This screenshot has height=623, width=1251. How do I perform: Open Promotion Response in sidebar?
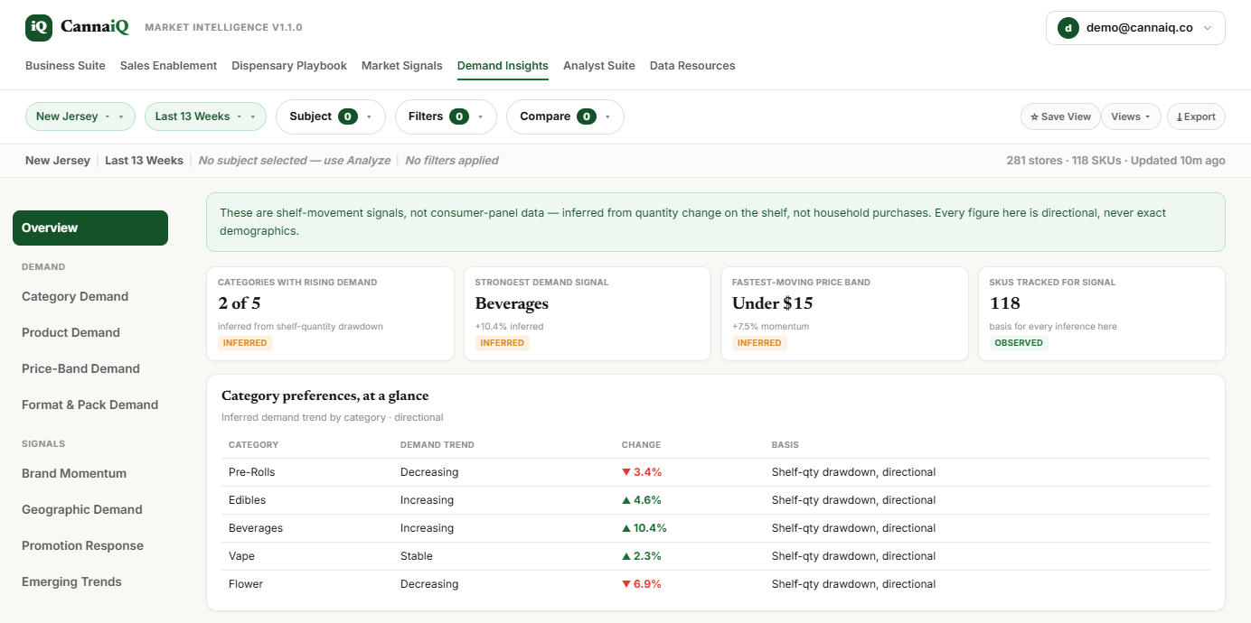(82, 545)
